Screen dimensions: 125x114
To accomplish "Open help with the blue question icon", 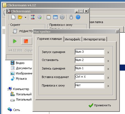I will [78, 17].
